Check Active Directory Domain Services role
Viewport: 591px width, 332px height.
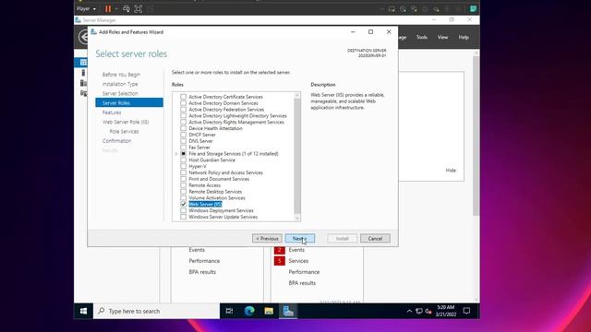[x=183, y=103]
